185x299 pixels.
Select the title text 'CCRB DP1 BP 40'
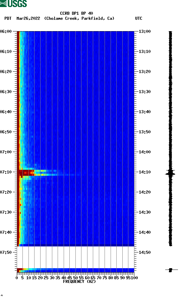coord(76,13)
